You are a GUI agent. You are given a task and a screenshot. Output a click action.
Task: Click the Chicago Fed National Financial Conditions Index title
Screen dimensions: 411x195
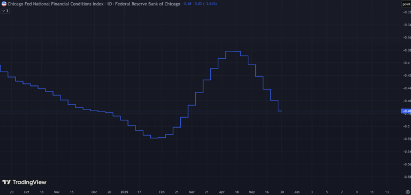click(55, 4)
